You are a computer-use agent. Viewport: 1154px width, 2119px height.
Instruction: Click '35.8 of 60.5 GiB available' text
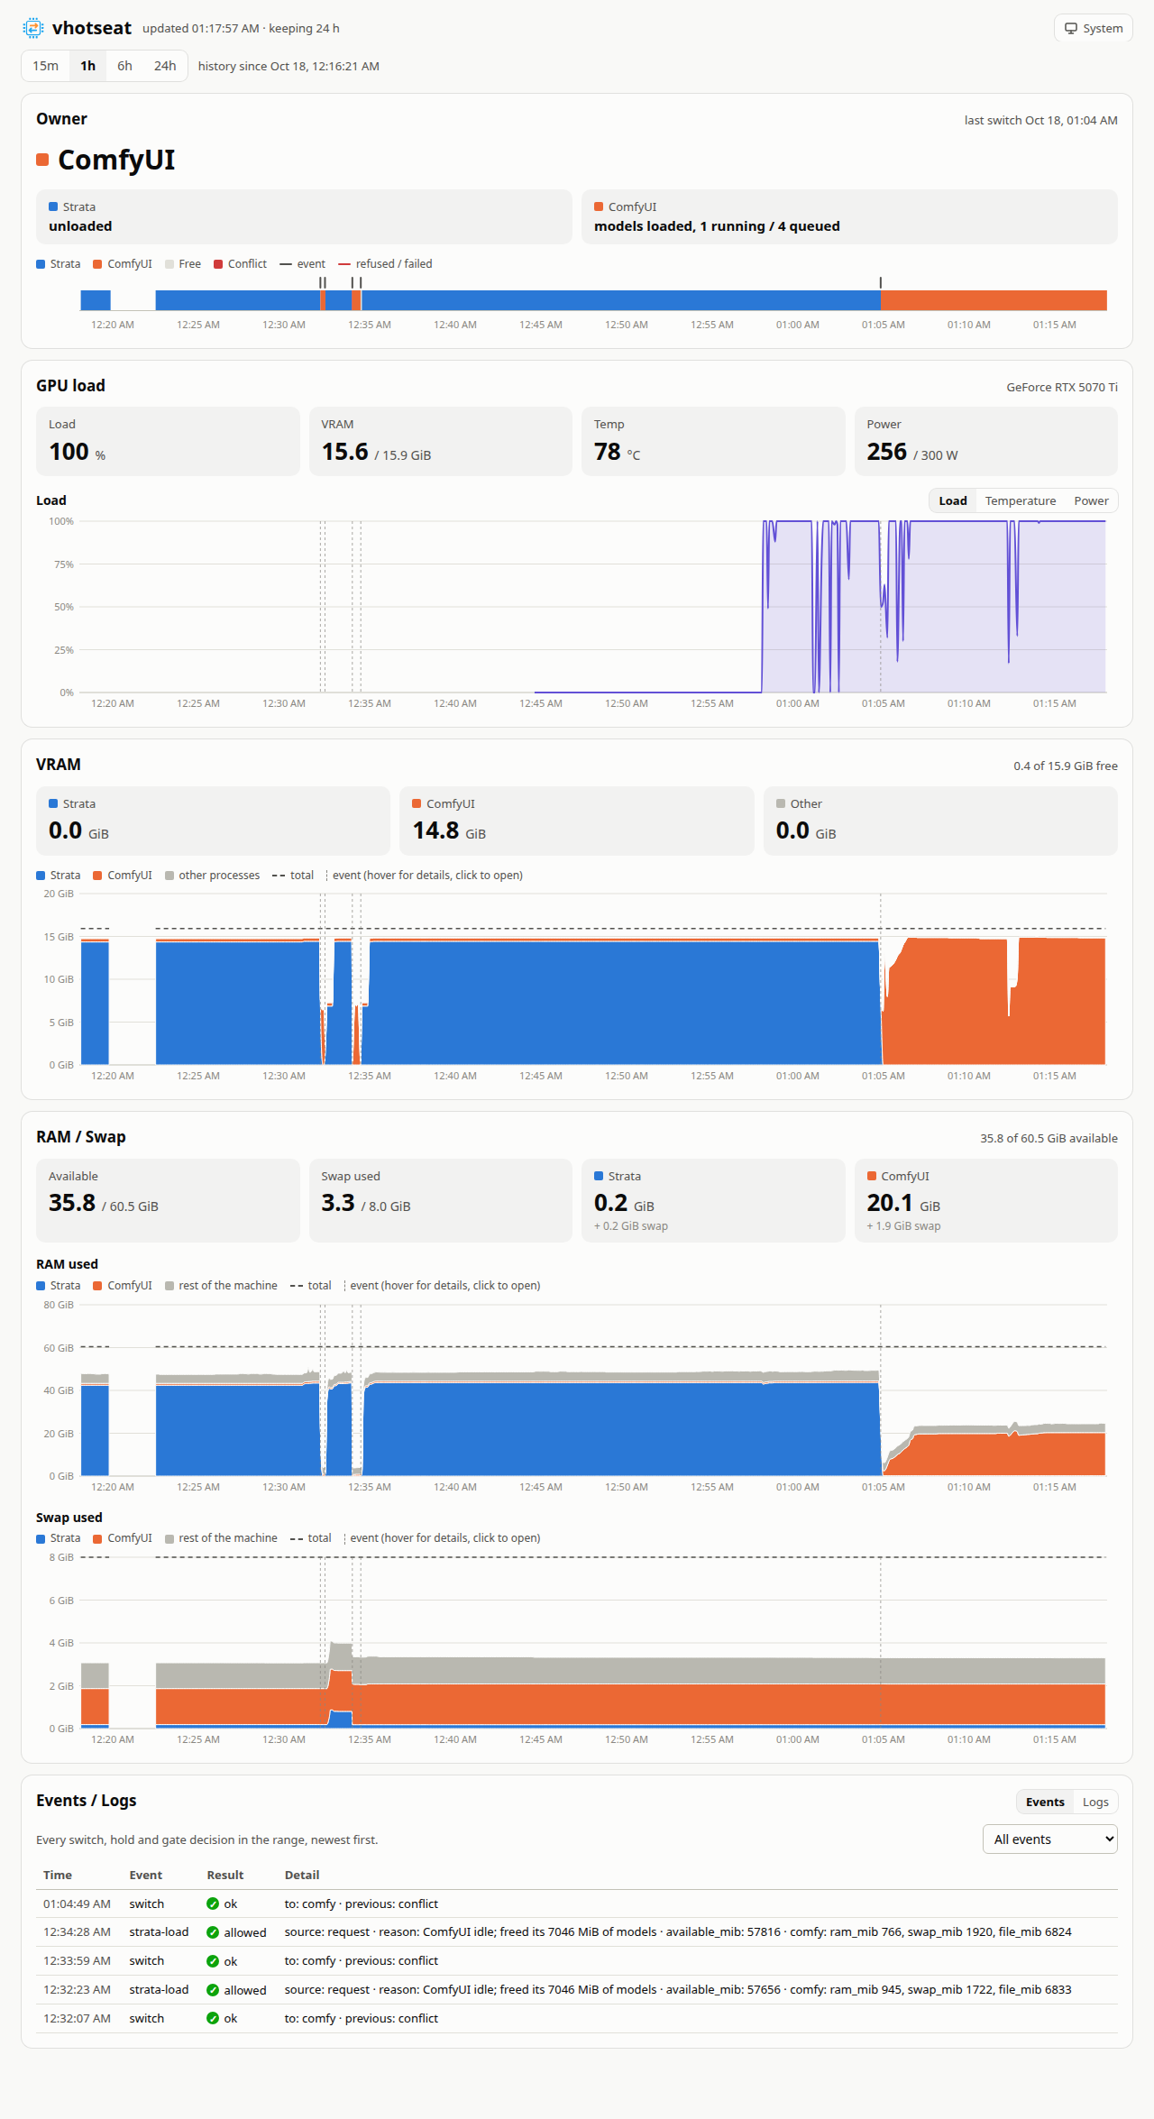click(x=1049, y=1138)
